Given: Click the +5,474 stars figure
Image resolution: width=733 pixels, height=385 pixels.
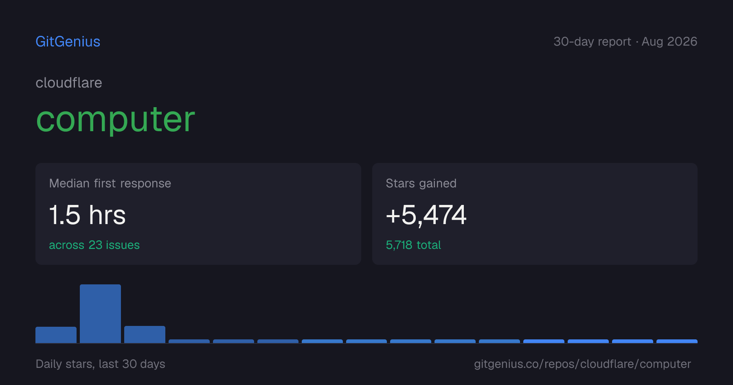Looking at the screenshot, I should click(426, 215).
